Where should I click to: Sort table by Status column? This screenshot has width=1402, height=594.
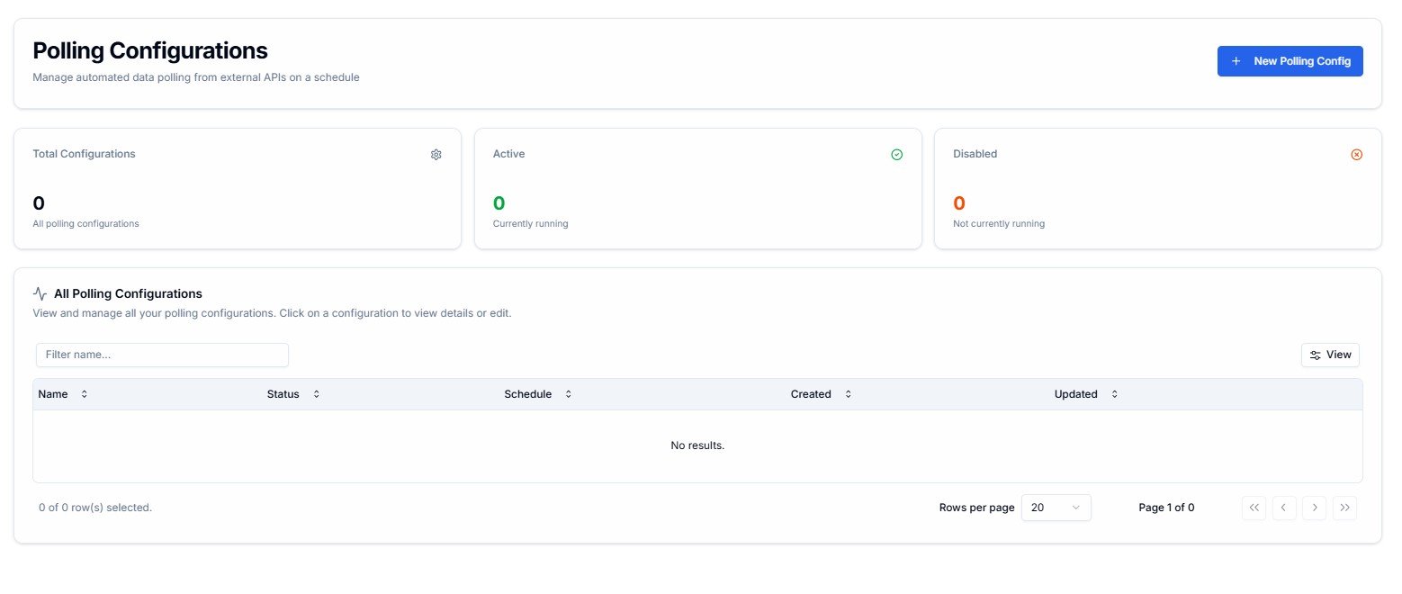[x=293, y=394]
